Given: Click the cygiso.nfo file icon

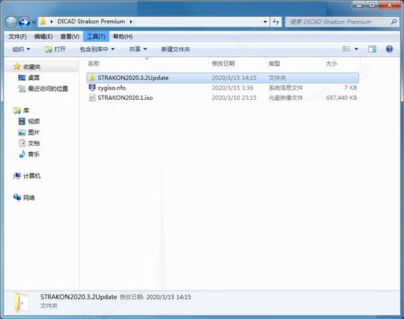Looking at the screenshot, I should [x=92, y=88].
